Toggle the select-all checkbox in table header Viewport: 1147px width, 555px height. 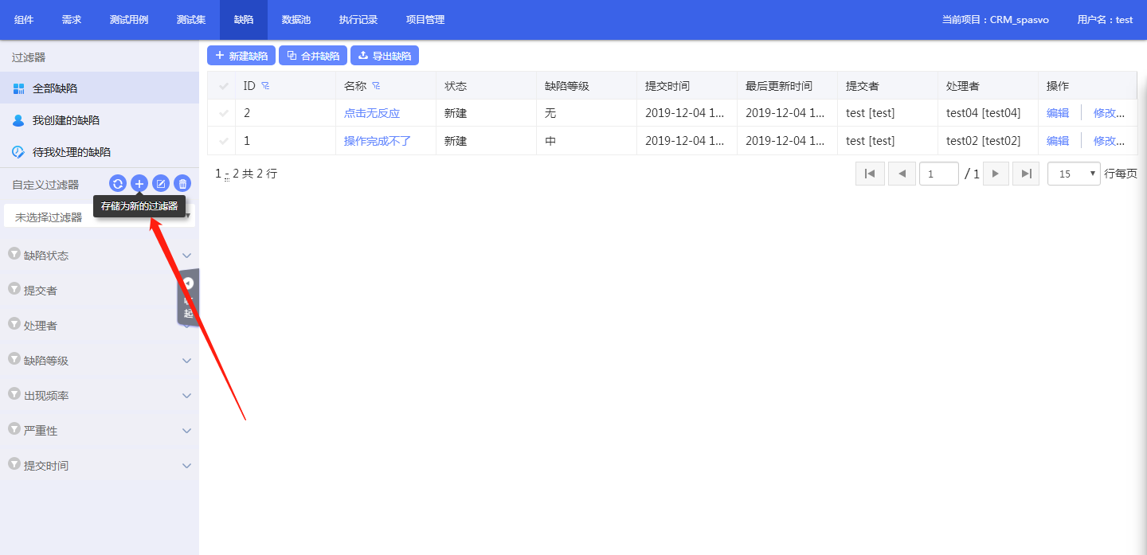pos(223,86)
